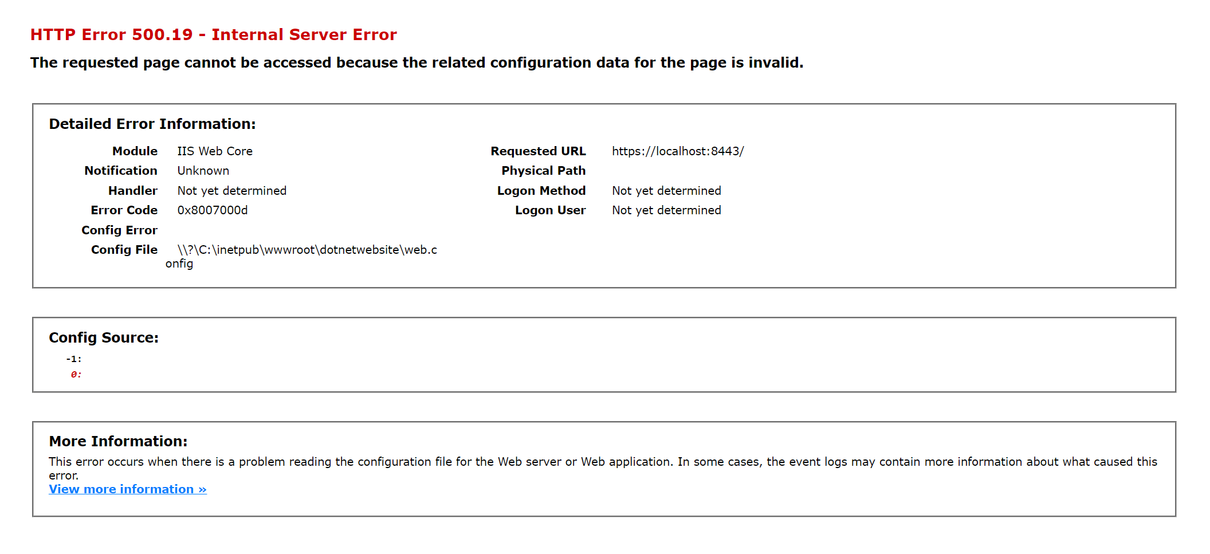Select the web.config file path text
Viewport: 1210px width, 554px height.
pos(307,250)
